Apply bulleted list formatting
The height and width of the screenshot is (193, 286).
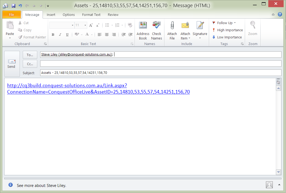(107, 25)
